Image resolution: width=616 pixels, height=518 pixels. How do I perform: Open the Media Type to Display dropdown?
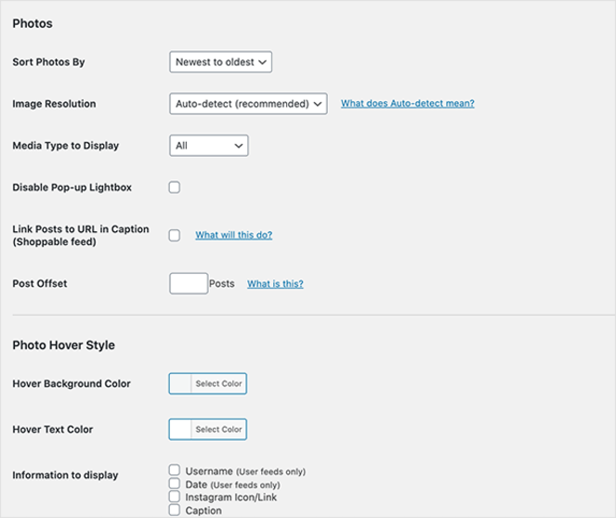(208, 146)
